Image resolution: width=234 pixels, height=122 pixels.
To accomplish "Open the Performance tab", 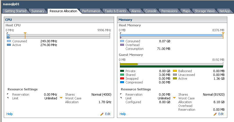I will point(91,11).
